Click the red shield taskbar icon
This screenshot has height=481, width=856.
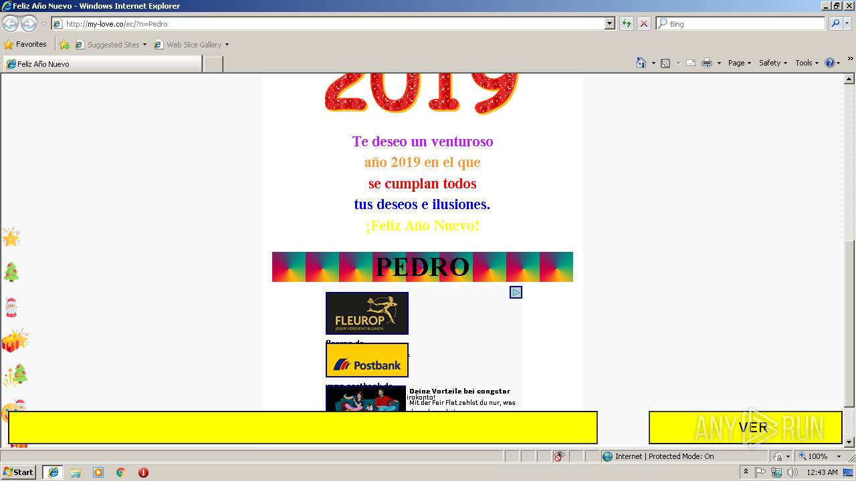[x=143, y=472]
